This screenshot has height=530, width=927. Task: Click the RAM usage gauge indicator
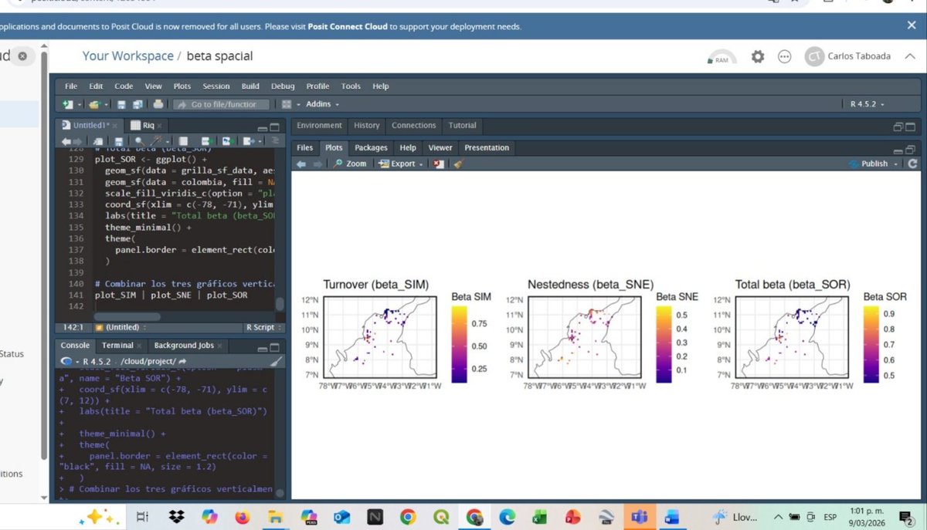coord(722,58)
